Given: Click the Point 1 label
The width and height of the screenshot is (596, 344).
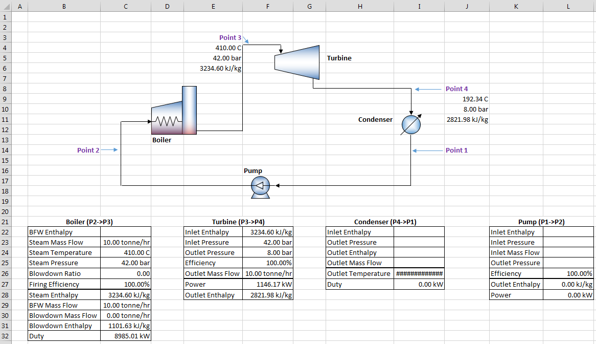Looking at the screenshot, I should pyautogui.click(x=456, y=150).
